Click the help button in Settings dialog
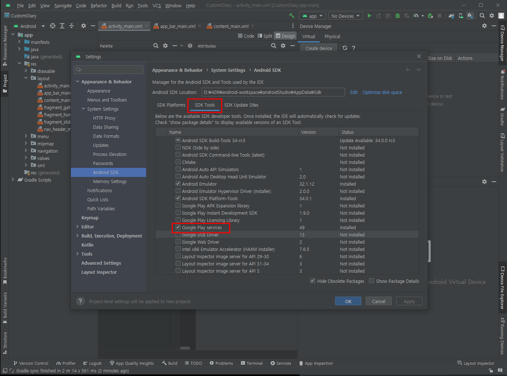The image size is (507, 376). point(81,301)
